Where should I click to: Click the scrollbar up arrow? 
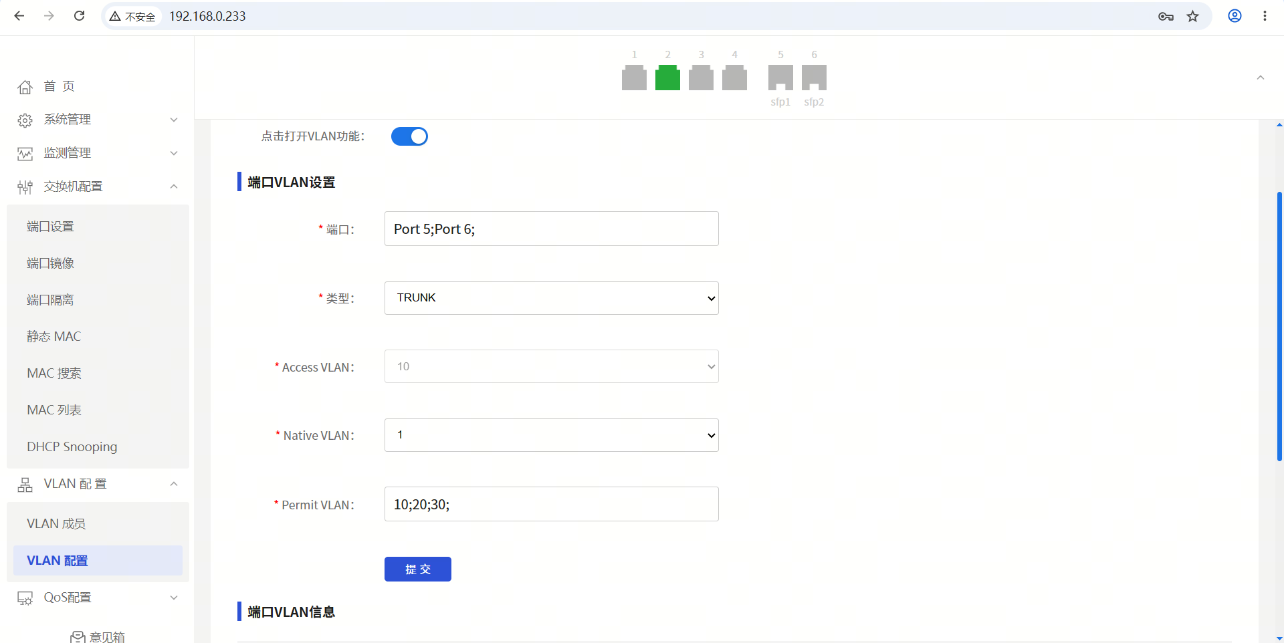pos(1279,125)
